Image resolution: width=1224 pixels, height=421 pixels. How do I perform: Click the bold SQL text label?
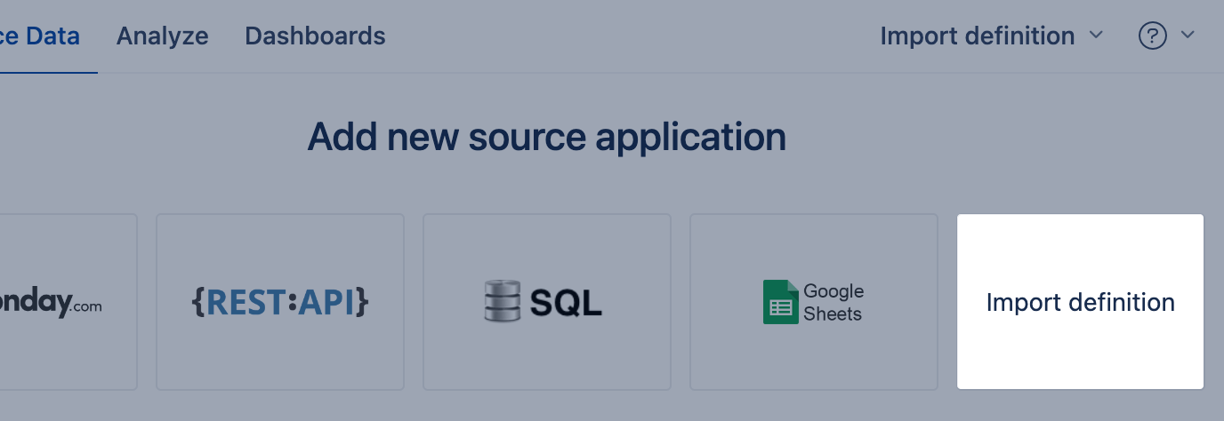[x=566, y=303]
